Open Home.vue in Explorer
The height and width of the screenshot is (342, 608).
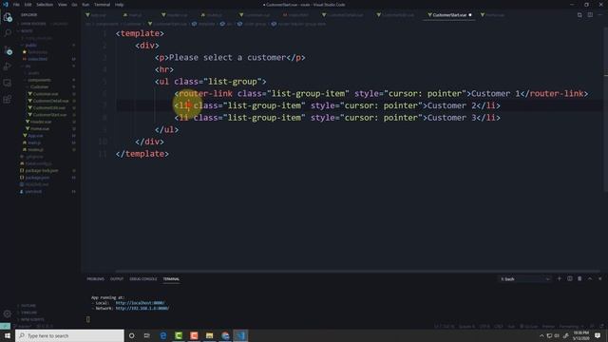coord(40,129)
